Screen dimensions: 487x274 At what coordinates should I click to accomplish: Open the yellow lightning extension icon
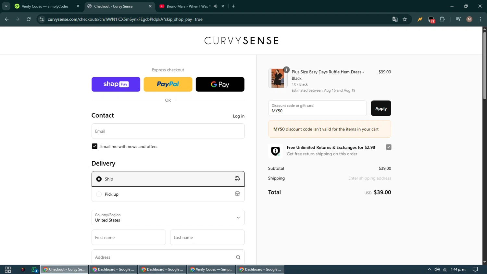[x=420, y=19]
